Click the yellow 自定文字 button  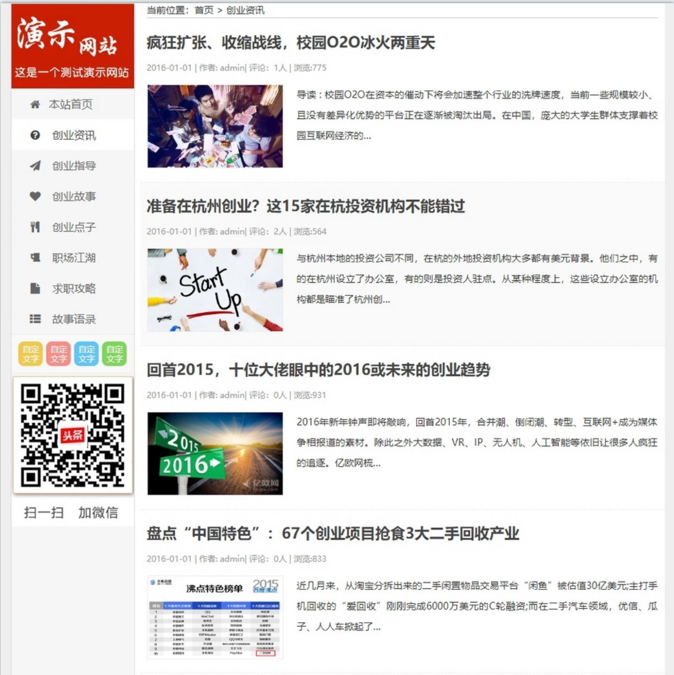(x=31, y=354)
